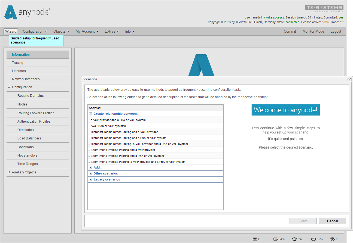Image resolution: width=353 pixels, height=243 pixels.
Task: Click the 'Welcome to anynode!' banner
Action: [285, 110]
